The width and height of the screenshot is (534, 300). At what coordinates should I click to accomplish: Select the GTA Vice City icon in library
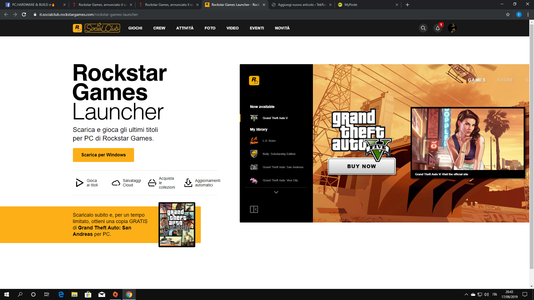[254, 180]
